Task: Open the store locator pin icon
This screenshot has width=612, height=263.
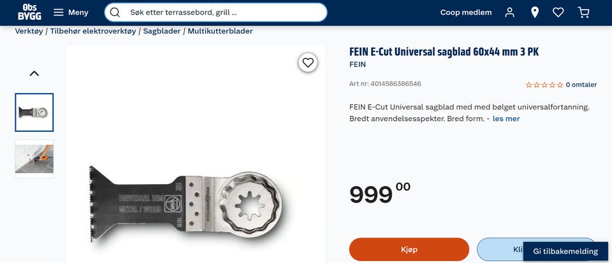Action: [x=535, y=13]
